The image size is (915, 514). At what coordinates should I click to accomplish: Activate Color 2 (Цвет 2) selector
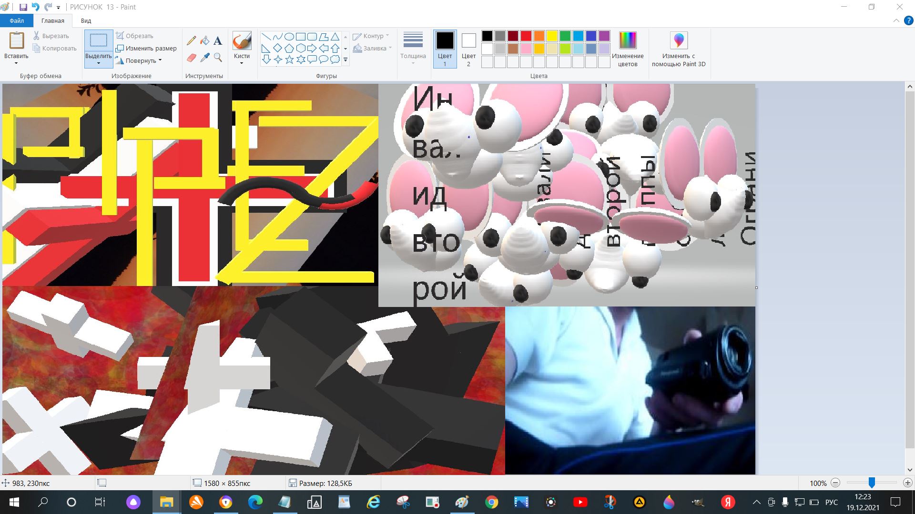[468, 49]
